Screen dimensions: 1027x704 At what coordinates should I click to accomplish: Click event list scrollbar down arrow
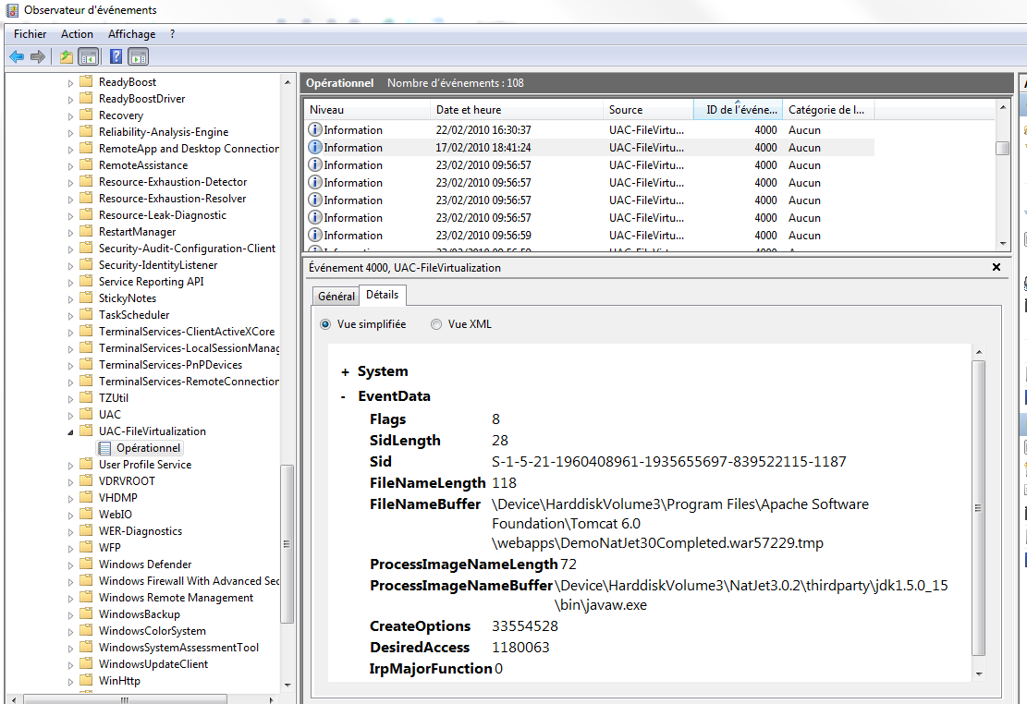pos(1003,244)
